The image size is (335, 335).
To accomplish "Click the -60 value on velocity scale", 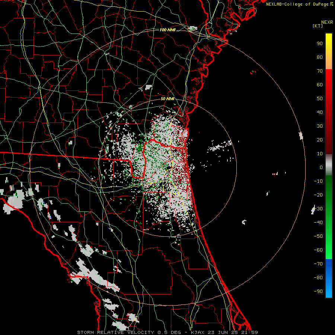I will [318, 250].
